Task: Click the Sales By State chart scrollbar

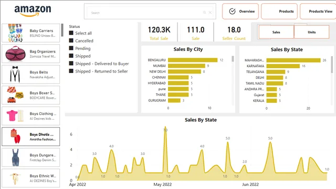Action: (x=332, y=64)
